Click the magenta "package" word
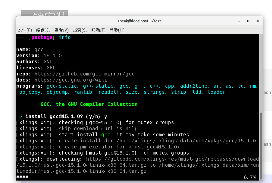 [x=42, y=37]
